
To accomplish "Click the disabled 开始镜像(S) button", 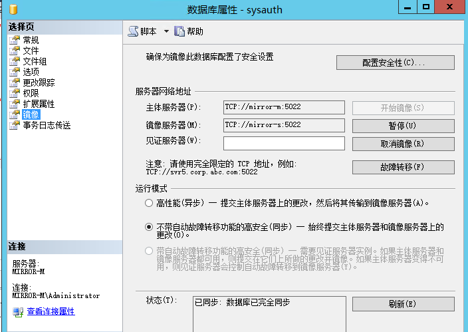I will pyautogui.click(x=404, y=108).
